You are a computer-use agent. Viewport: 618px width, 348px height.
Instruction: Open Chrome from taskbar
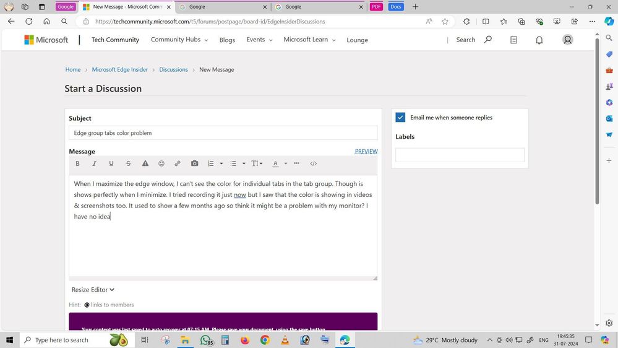coord(265,340)
